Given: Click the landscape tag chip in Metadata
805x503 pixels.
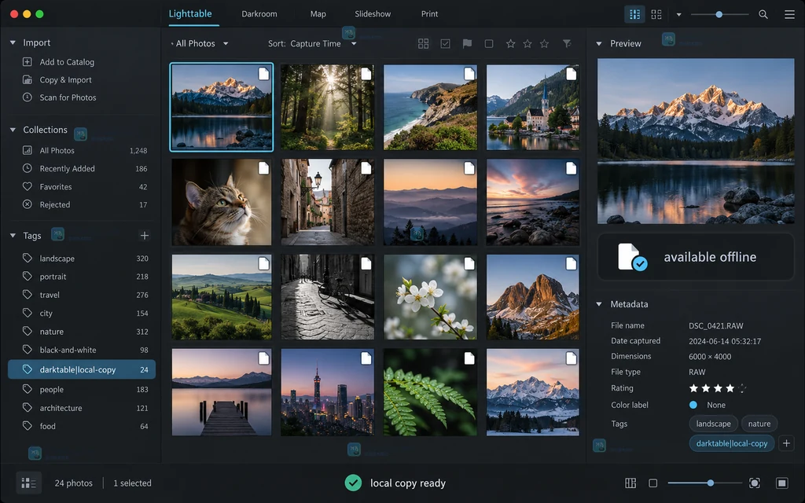Looking at the screenshot, I should [714, 424].
